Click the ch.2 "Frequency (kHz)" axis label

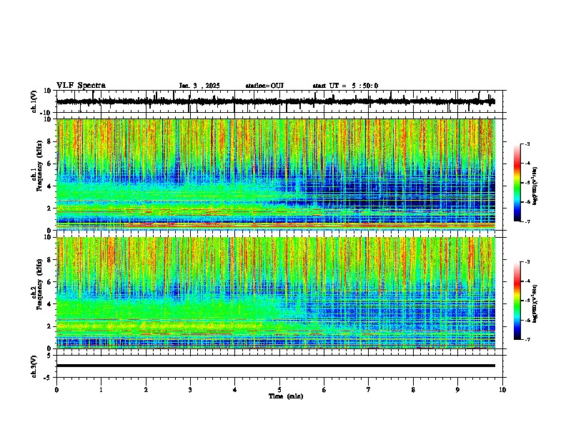tap(39, 284)
